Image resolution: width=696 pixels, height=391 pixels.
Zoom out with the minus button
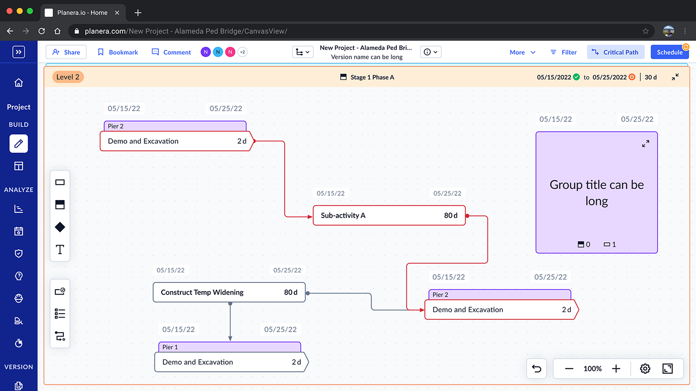[569, 368]
